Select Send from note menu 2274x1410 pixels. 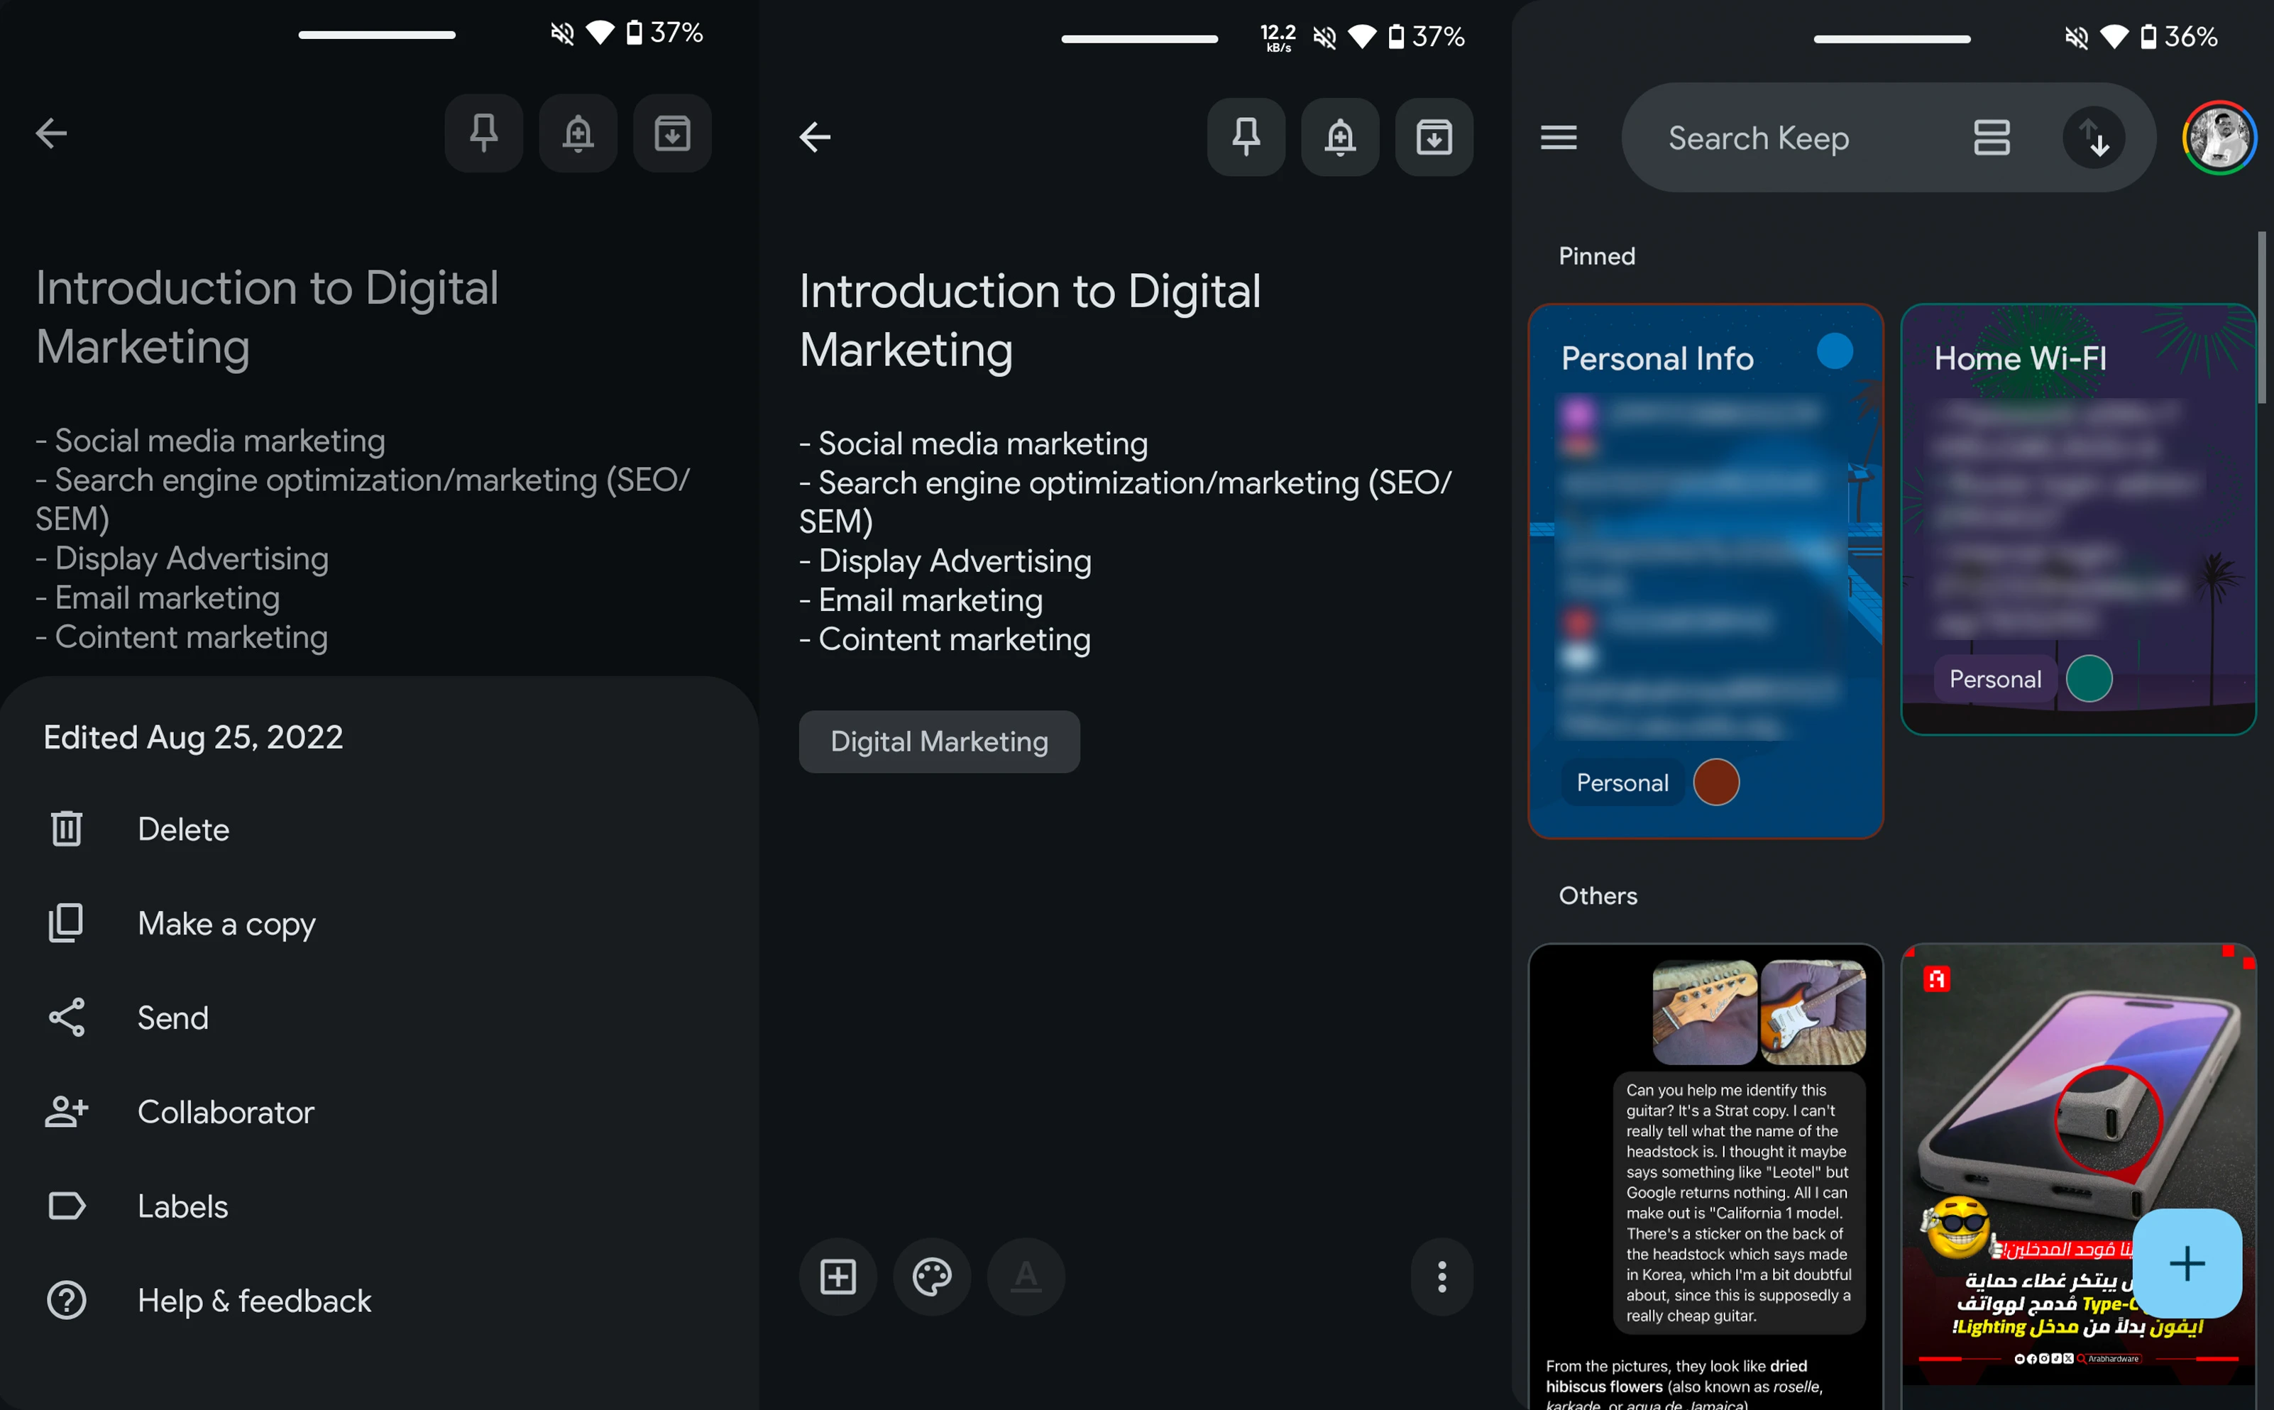tap(379, 1018)
